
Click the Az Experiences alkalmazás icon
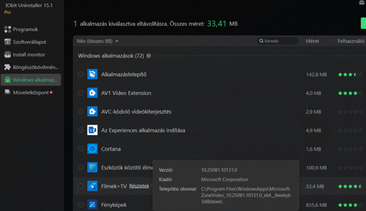tap(92, 130)
